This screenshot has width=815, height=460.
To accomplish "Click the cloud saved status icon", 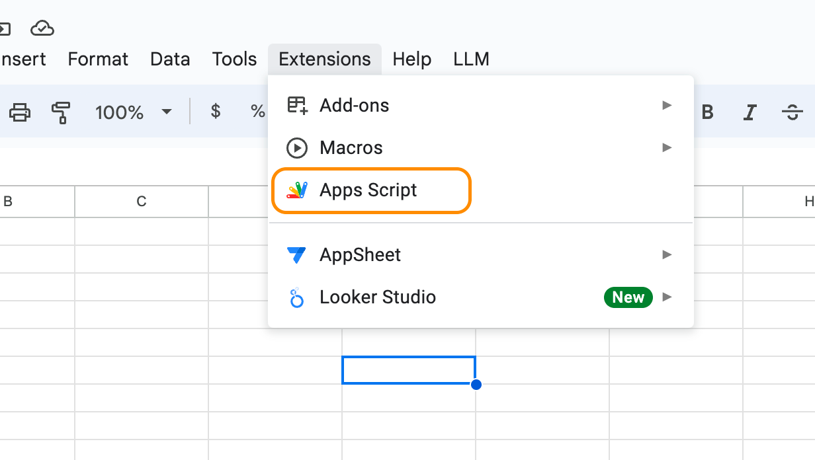I will tap(42, 28).
